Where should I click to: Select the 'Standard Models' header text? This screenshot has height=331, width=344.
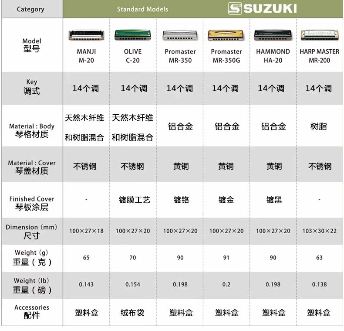(142, 9)
